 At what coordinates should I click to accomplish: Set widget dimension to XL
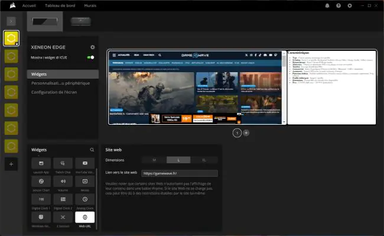[204, 160]
